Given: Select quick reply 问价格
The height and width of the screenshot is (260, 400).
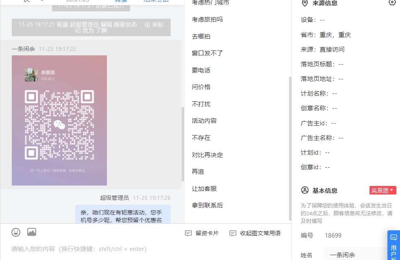Looking at the screenshot, I should pos(201,87).
